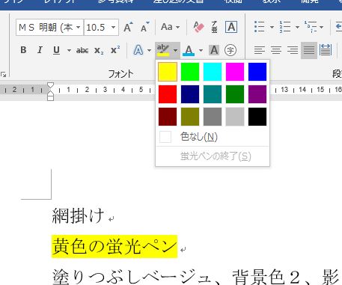The height and width of the screenshot is (285, 342).
Task: Select dark red highlight swatch
Action: point(168,117)
